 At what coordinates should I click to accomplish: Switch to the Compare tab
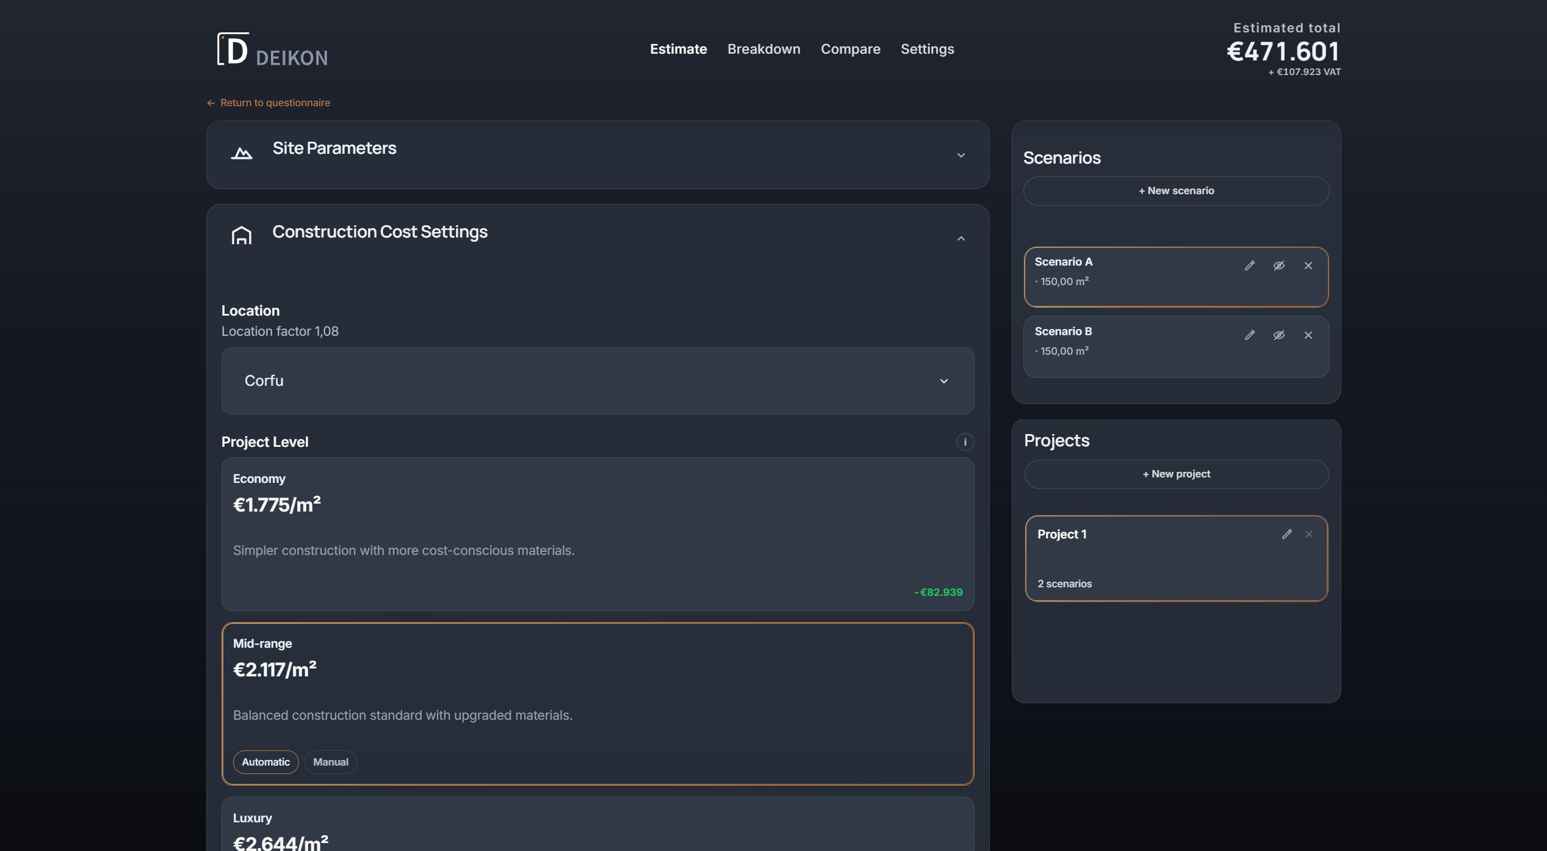[x=850, y=49]
